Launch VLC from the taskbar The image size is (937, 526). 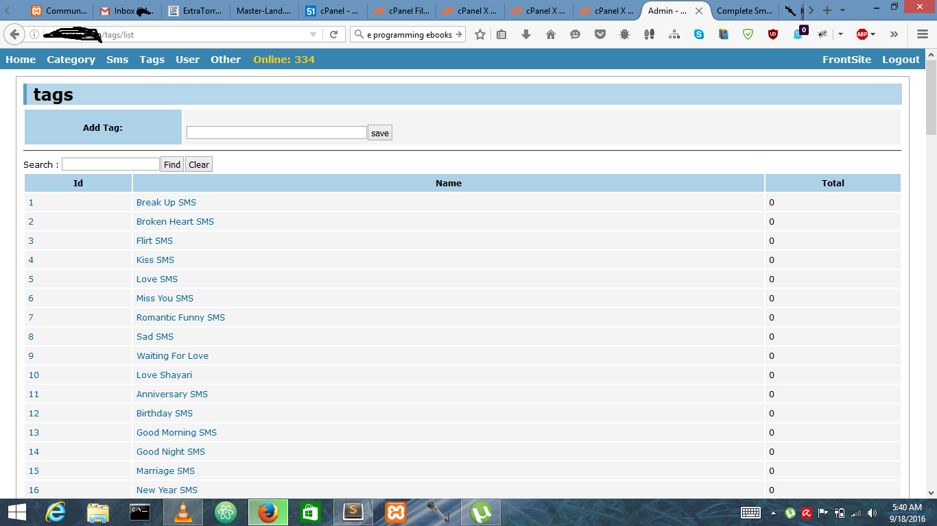click(182, 512)
